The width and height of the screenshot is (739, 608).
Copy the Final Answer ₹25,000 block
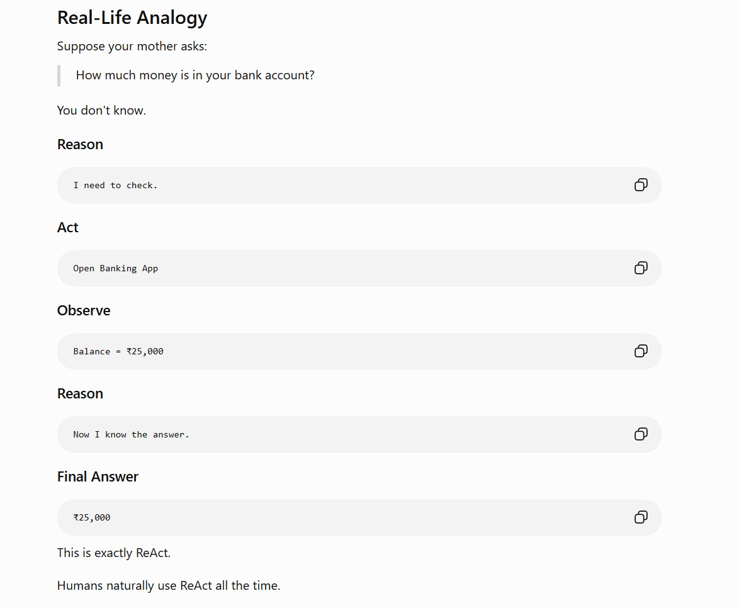click(641, 517)
